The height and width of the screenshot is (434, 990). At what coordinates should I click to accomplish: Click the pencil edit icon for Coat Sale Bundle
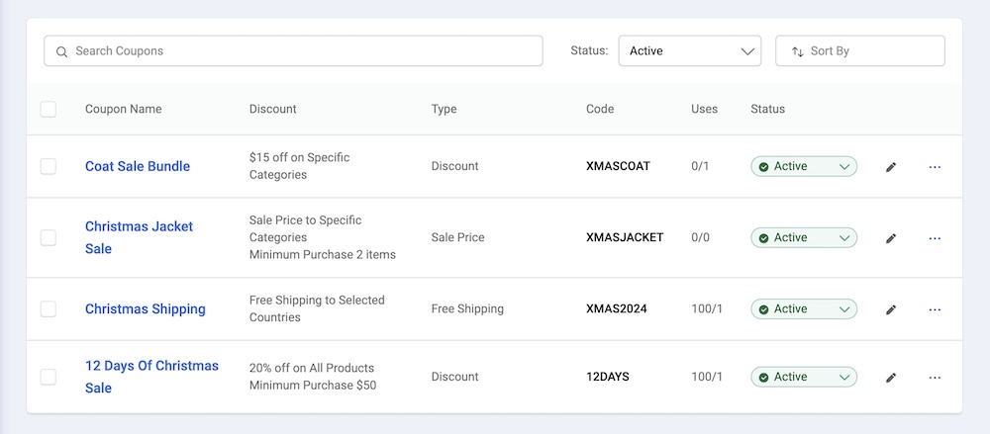[891, 167]
